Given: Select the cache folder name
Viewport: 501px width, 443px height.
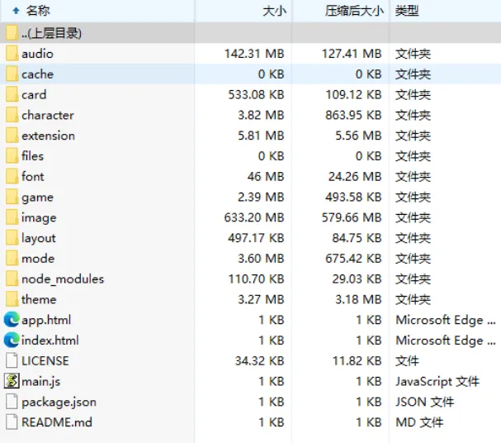Looking at the screenshot, I should [37, 74].
